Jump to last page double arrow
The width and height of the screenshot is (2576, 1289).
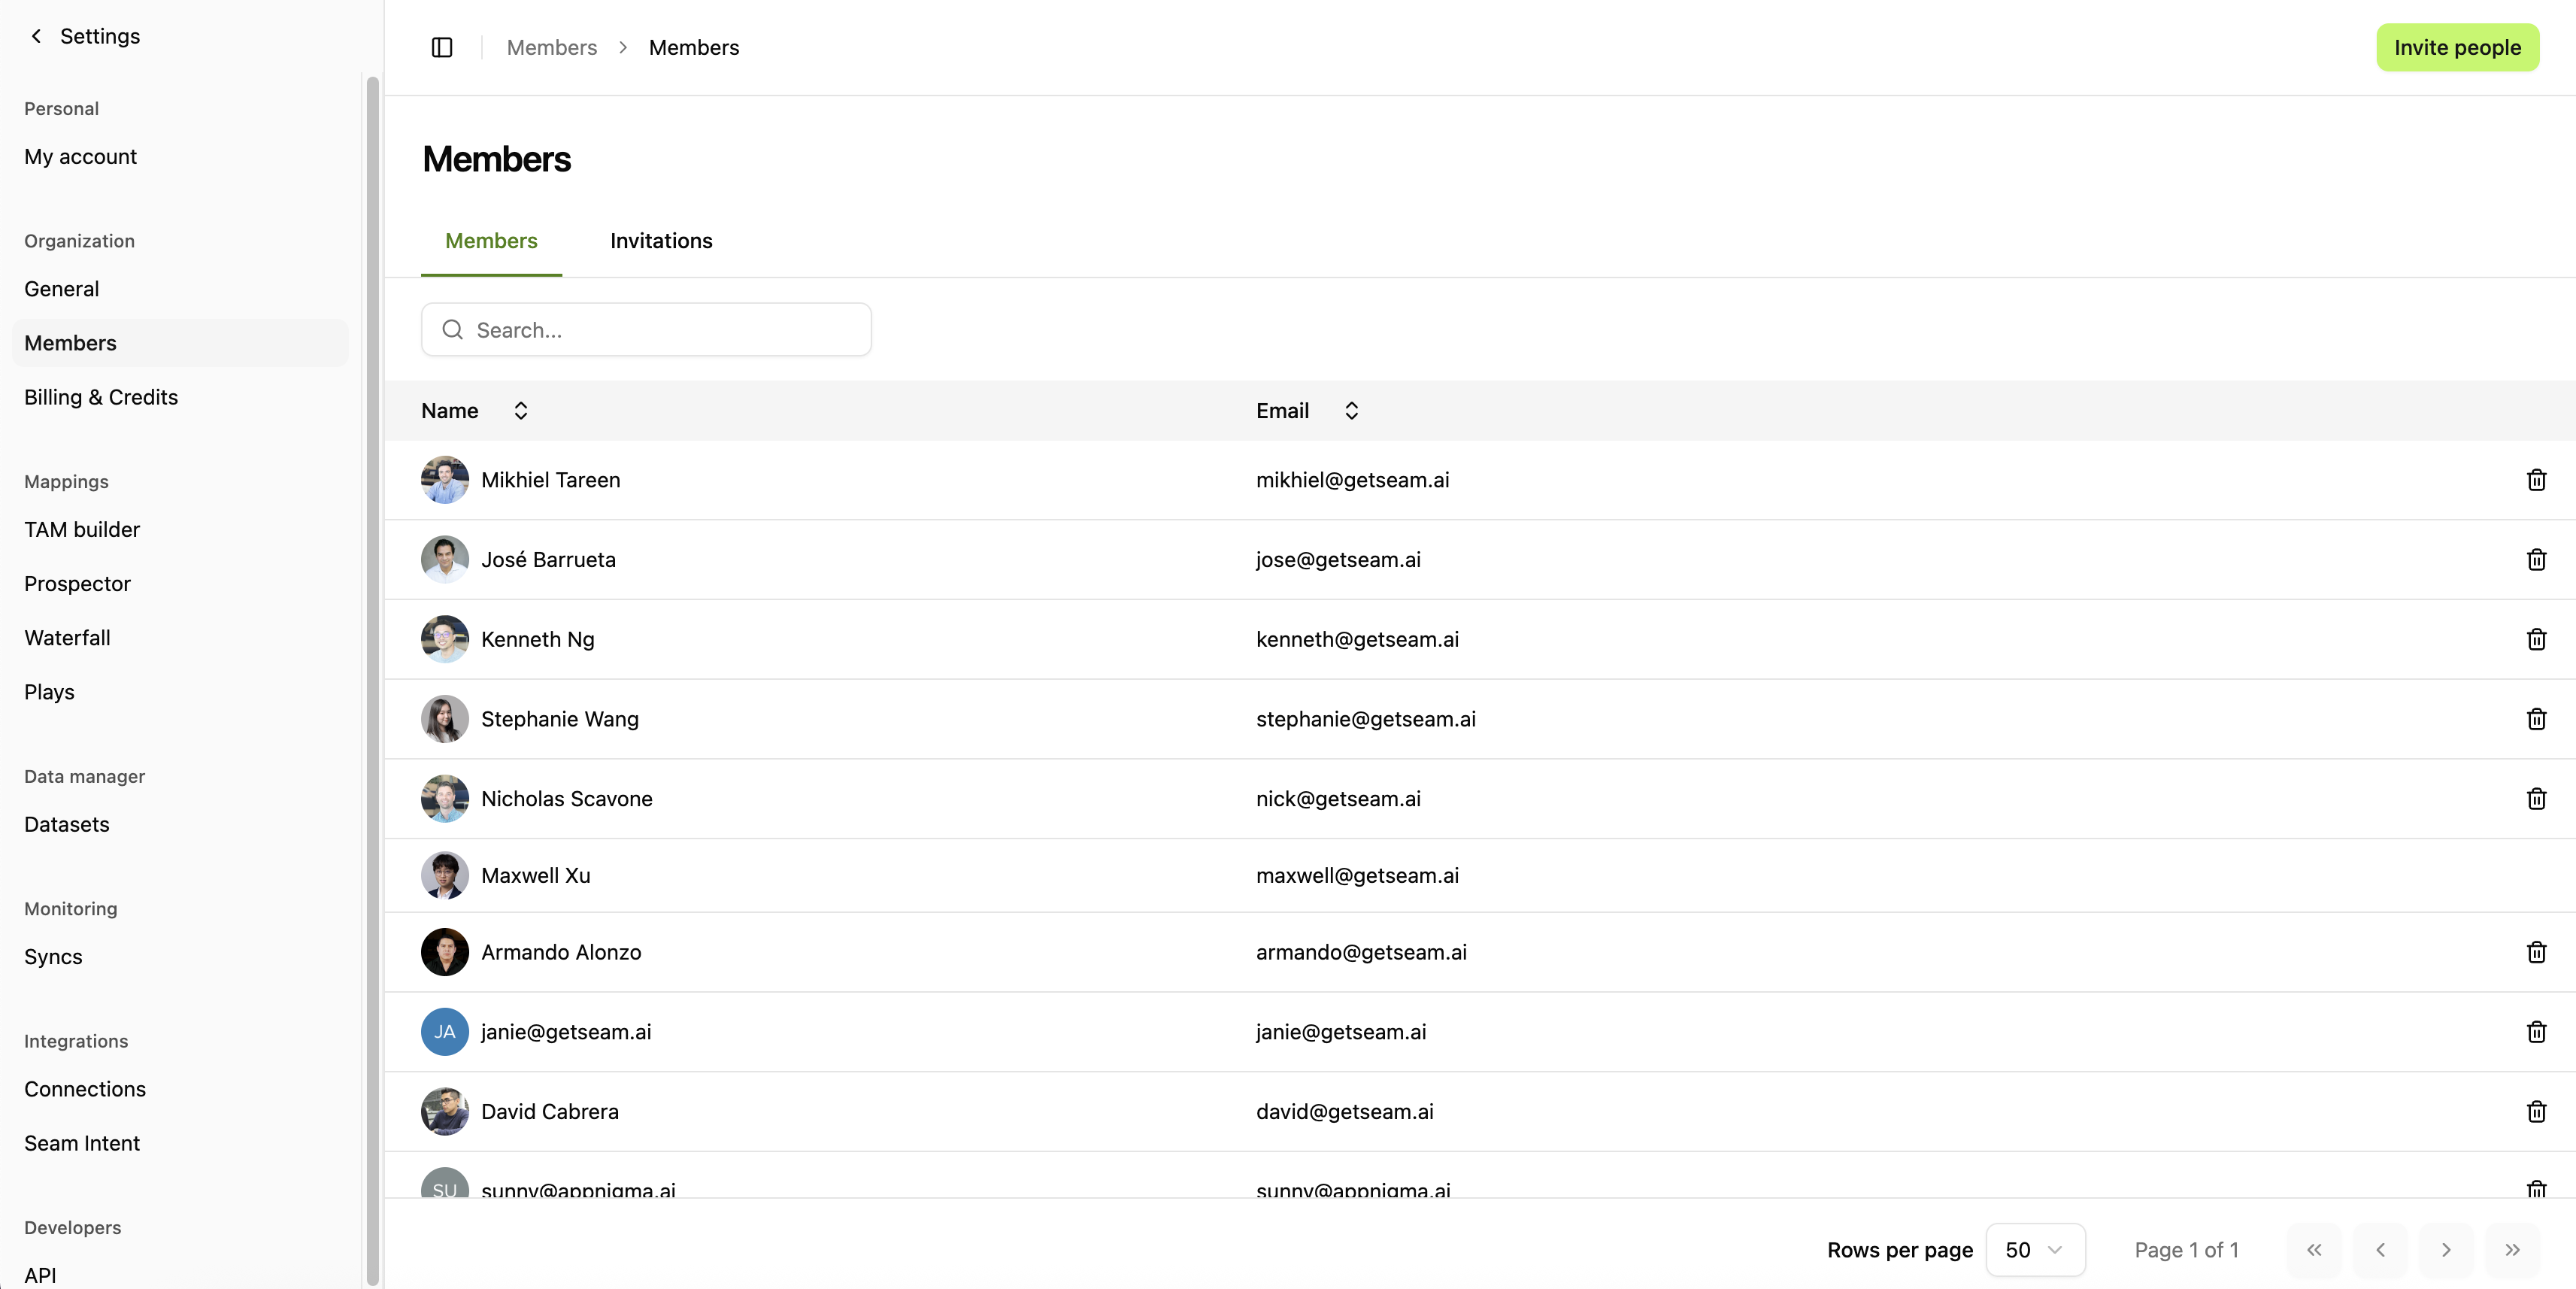pos(2512,1250)
